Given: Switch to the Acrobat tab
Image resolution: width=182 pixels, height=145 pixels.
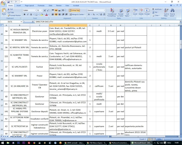Looking at the screenshot, I should pyautogui.click(x=76, y=6).
